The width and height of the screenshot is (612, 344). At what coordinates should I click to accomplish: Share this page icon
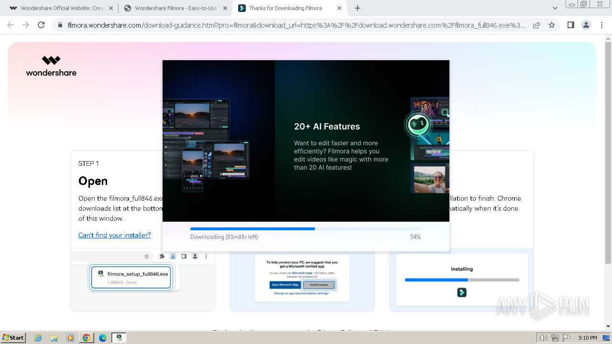coord(536,25)
